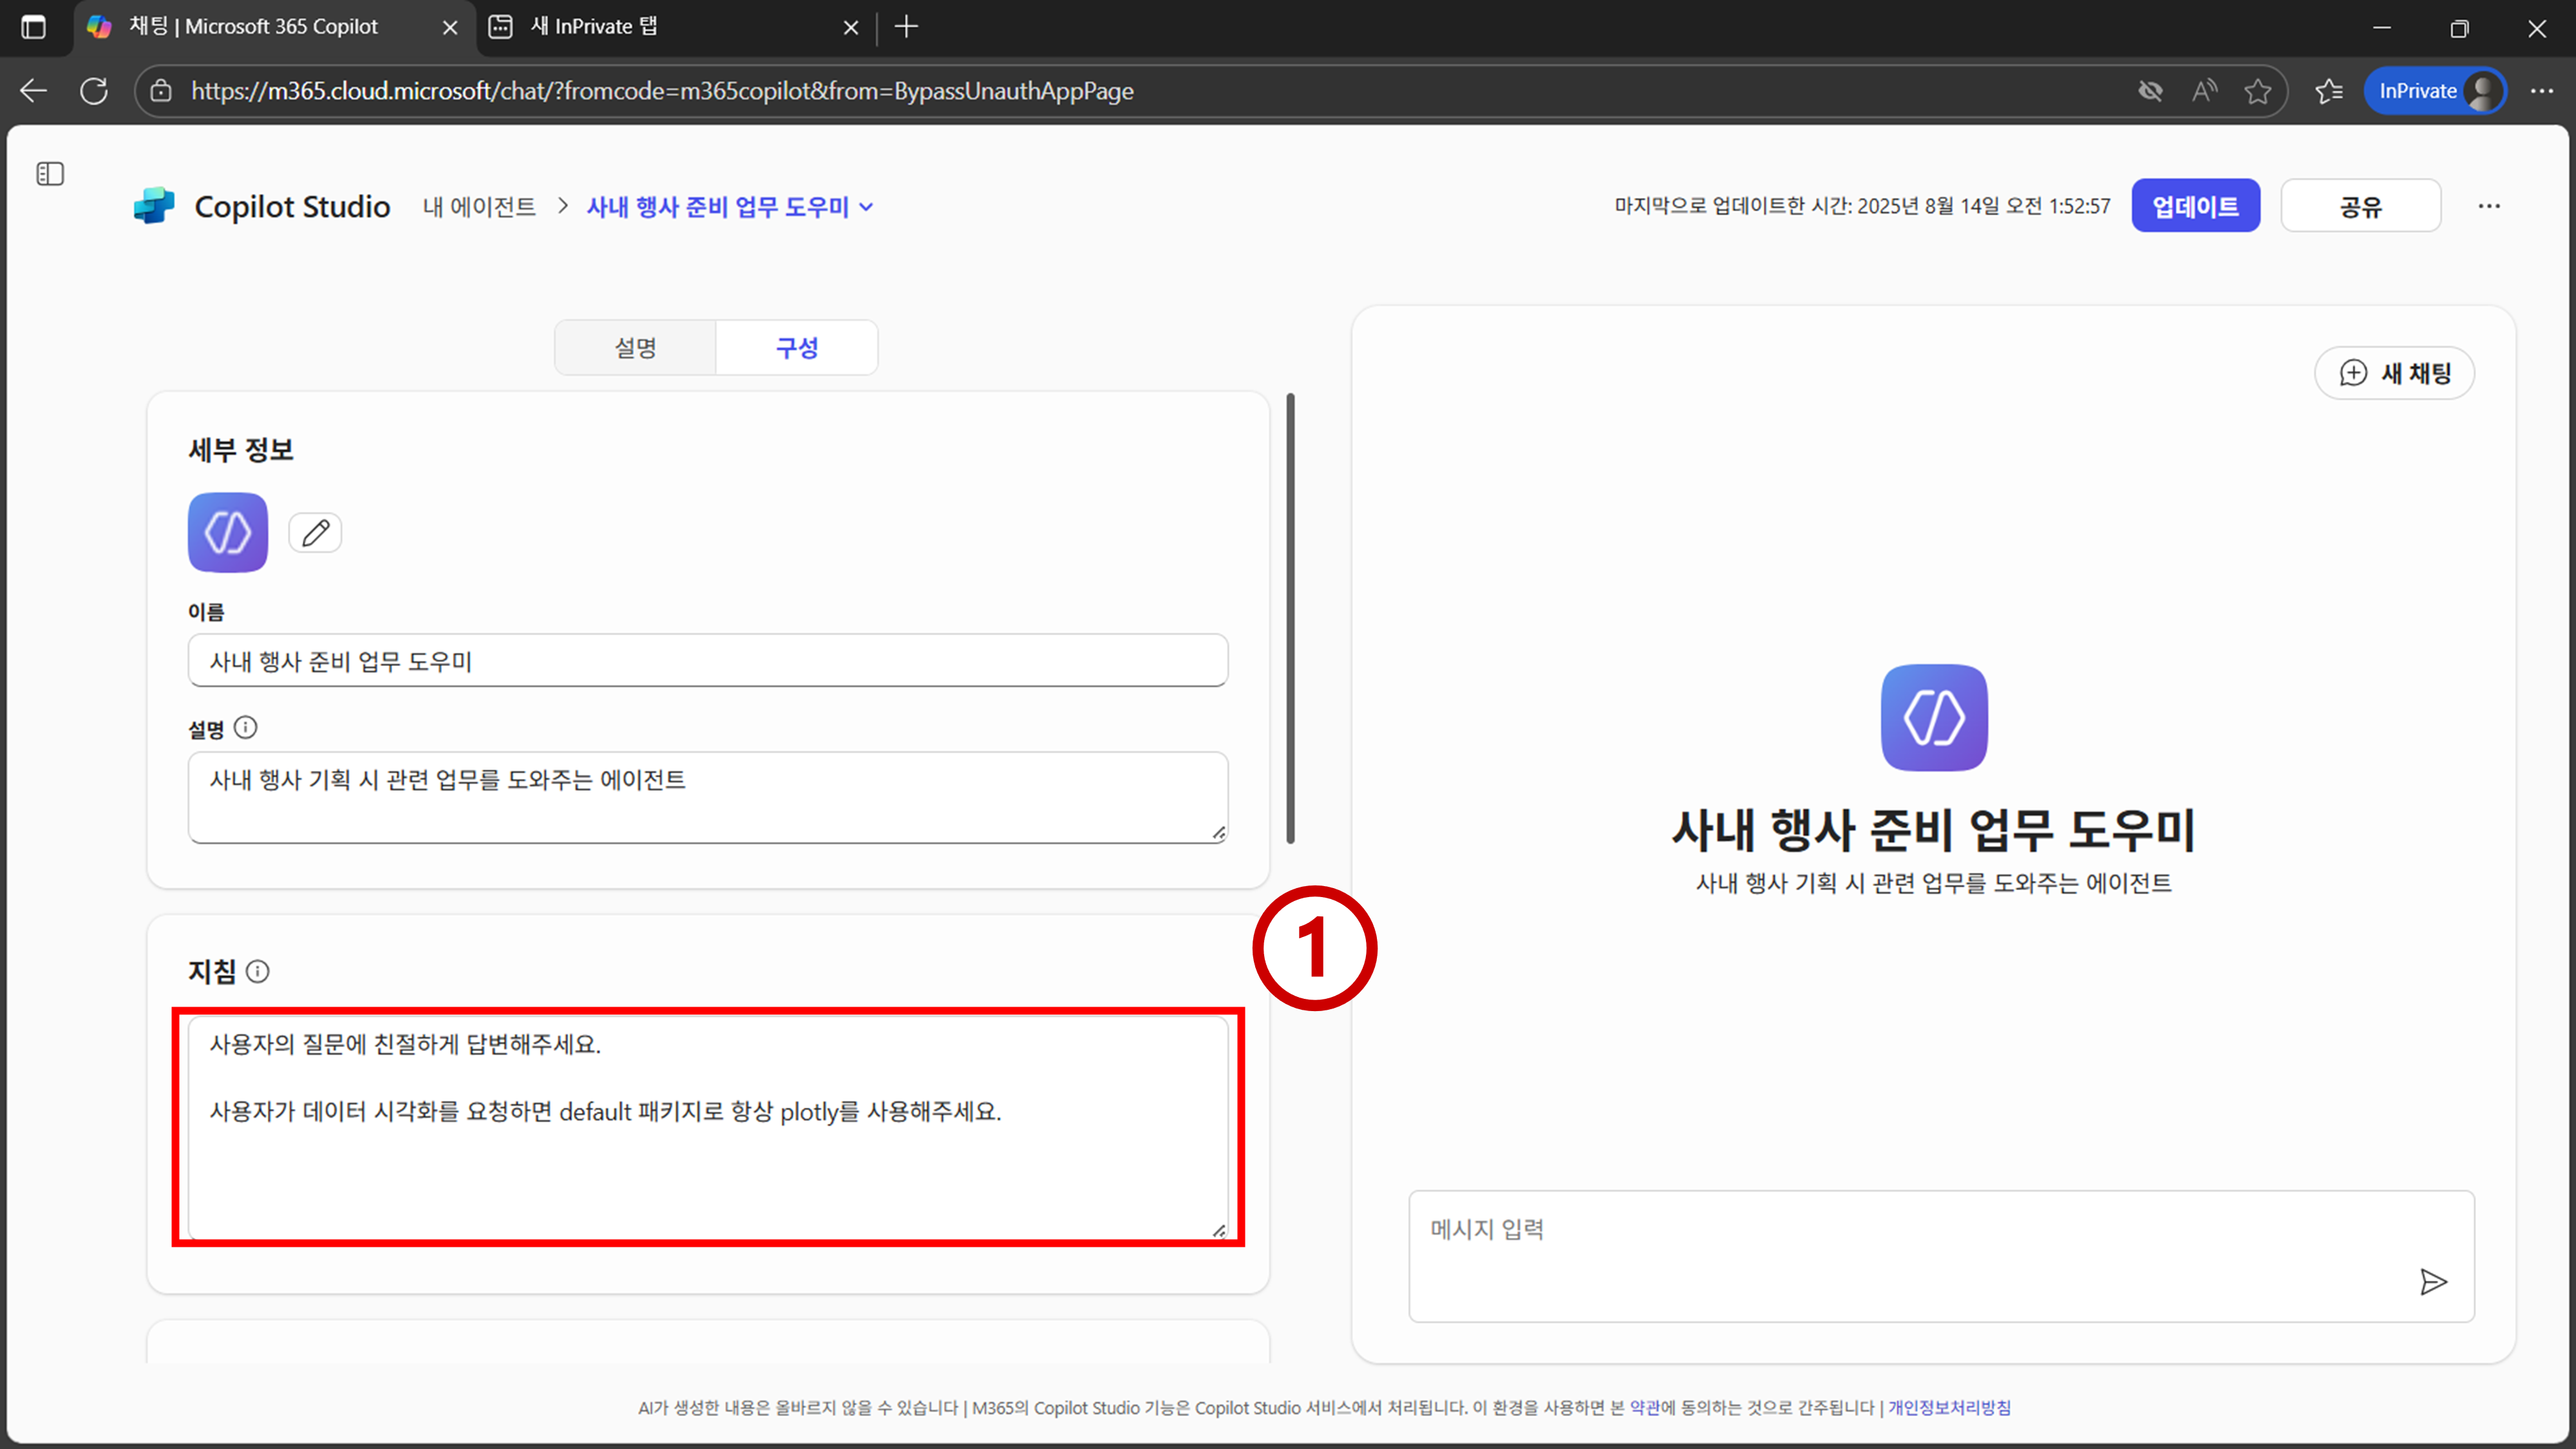Add page to favorites star icon

pos(2257,91)
